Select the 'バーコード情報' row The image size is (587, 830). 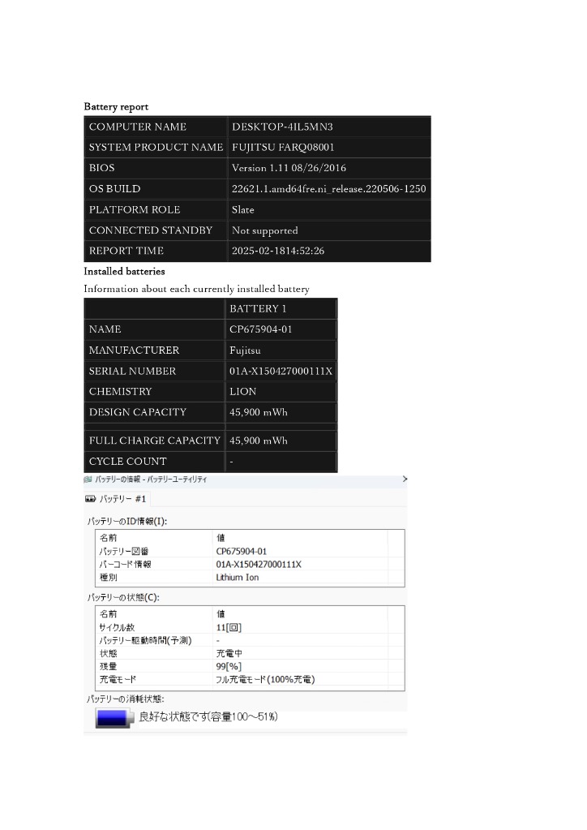pyautogui.click(x=250, y=564)
